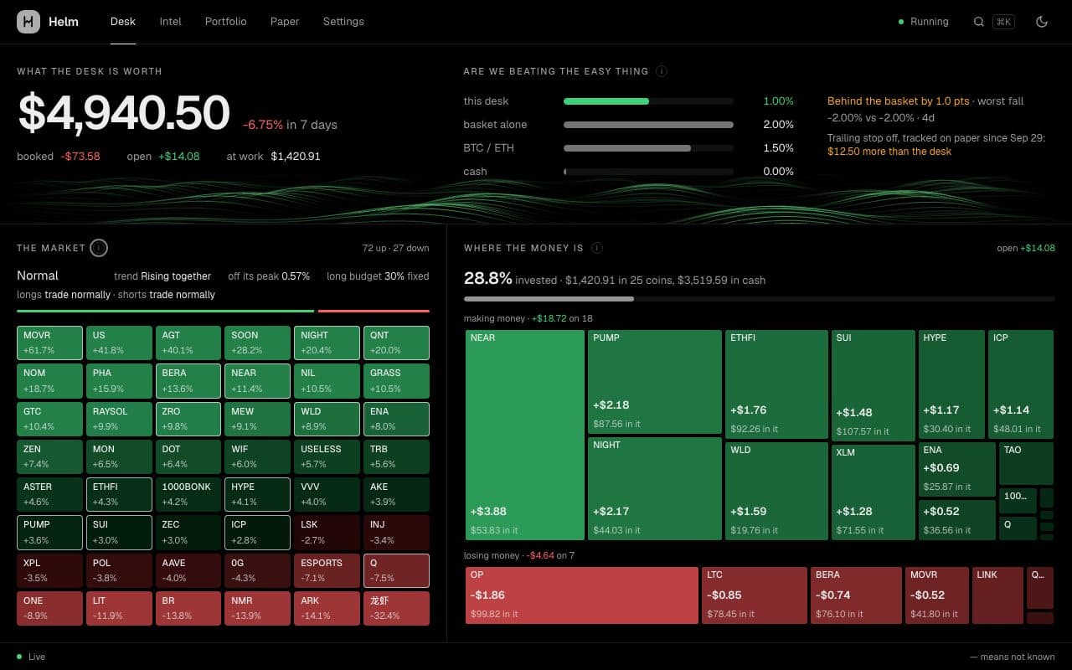Click the 龙虾 -32.4% tile
This screenshot has height=670, width=1072.
pyautogui.click(x=396, y=608)
